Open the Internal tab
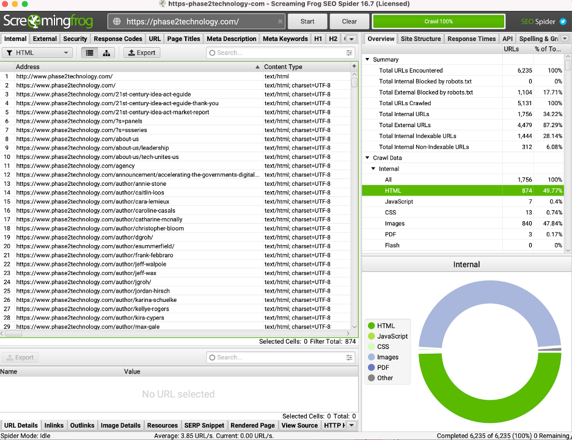Image resolution: width=572 pixels, height=440 pixels. click(x=15, y=38)
